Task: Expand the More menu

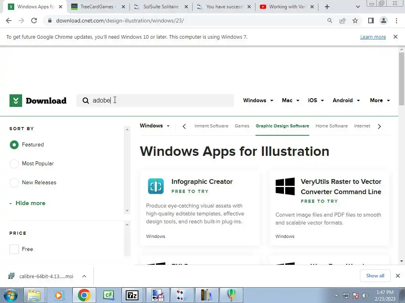Action: [x=380, y=101]
